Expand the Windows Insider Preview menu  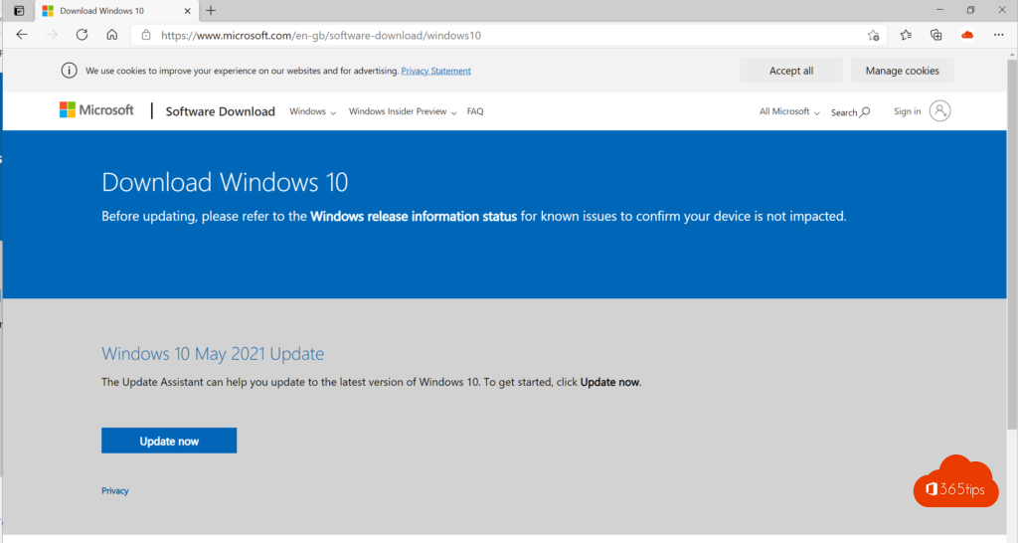403,111
